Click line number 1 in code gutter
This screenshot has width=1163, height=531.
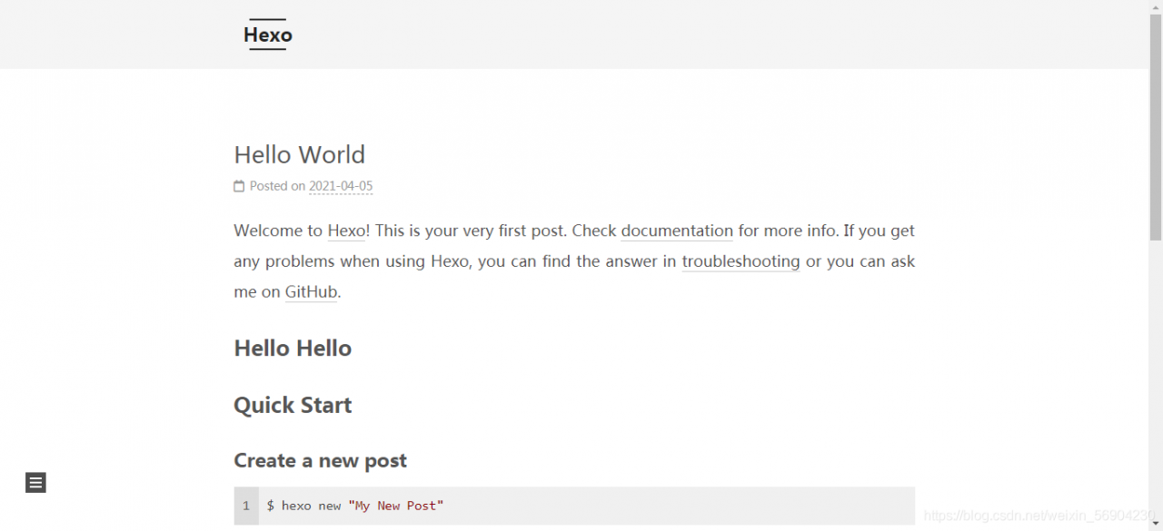click(x=246, y=506)
